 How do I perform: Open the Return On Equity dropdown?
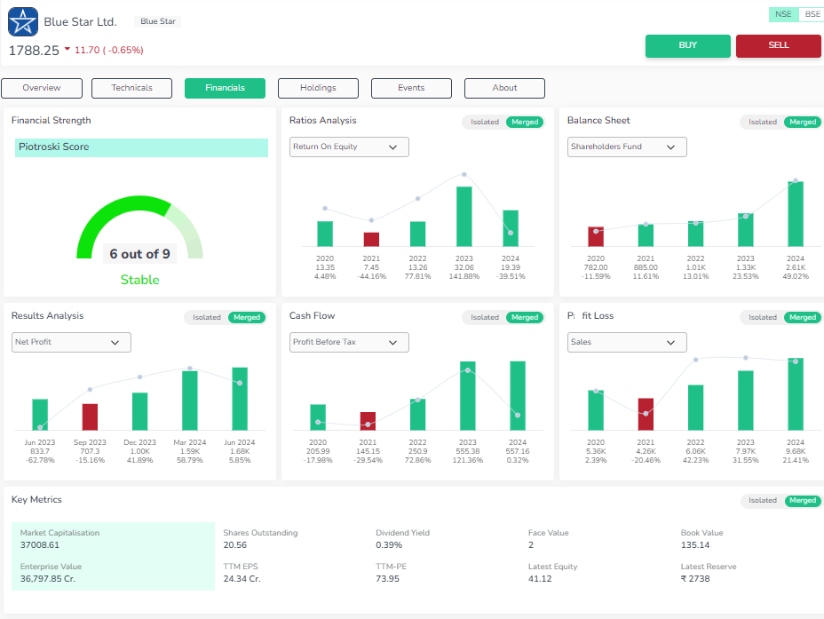[349, 147]
